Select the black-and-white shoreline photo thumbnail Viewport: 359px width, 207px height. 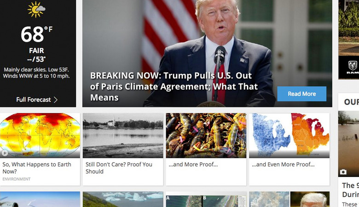pyautogui.click(x=123, y=135)
